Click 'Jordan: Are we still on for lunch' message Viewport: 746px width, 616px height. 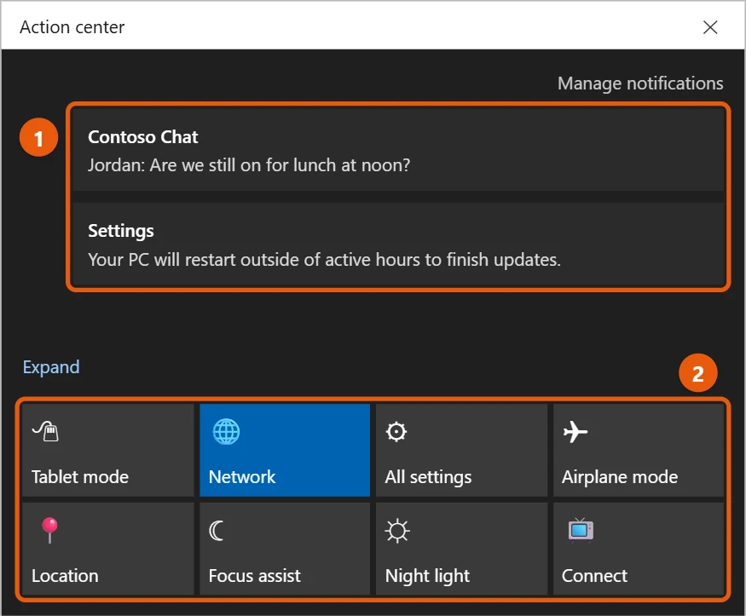click(x=249, y=165)
